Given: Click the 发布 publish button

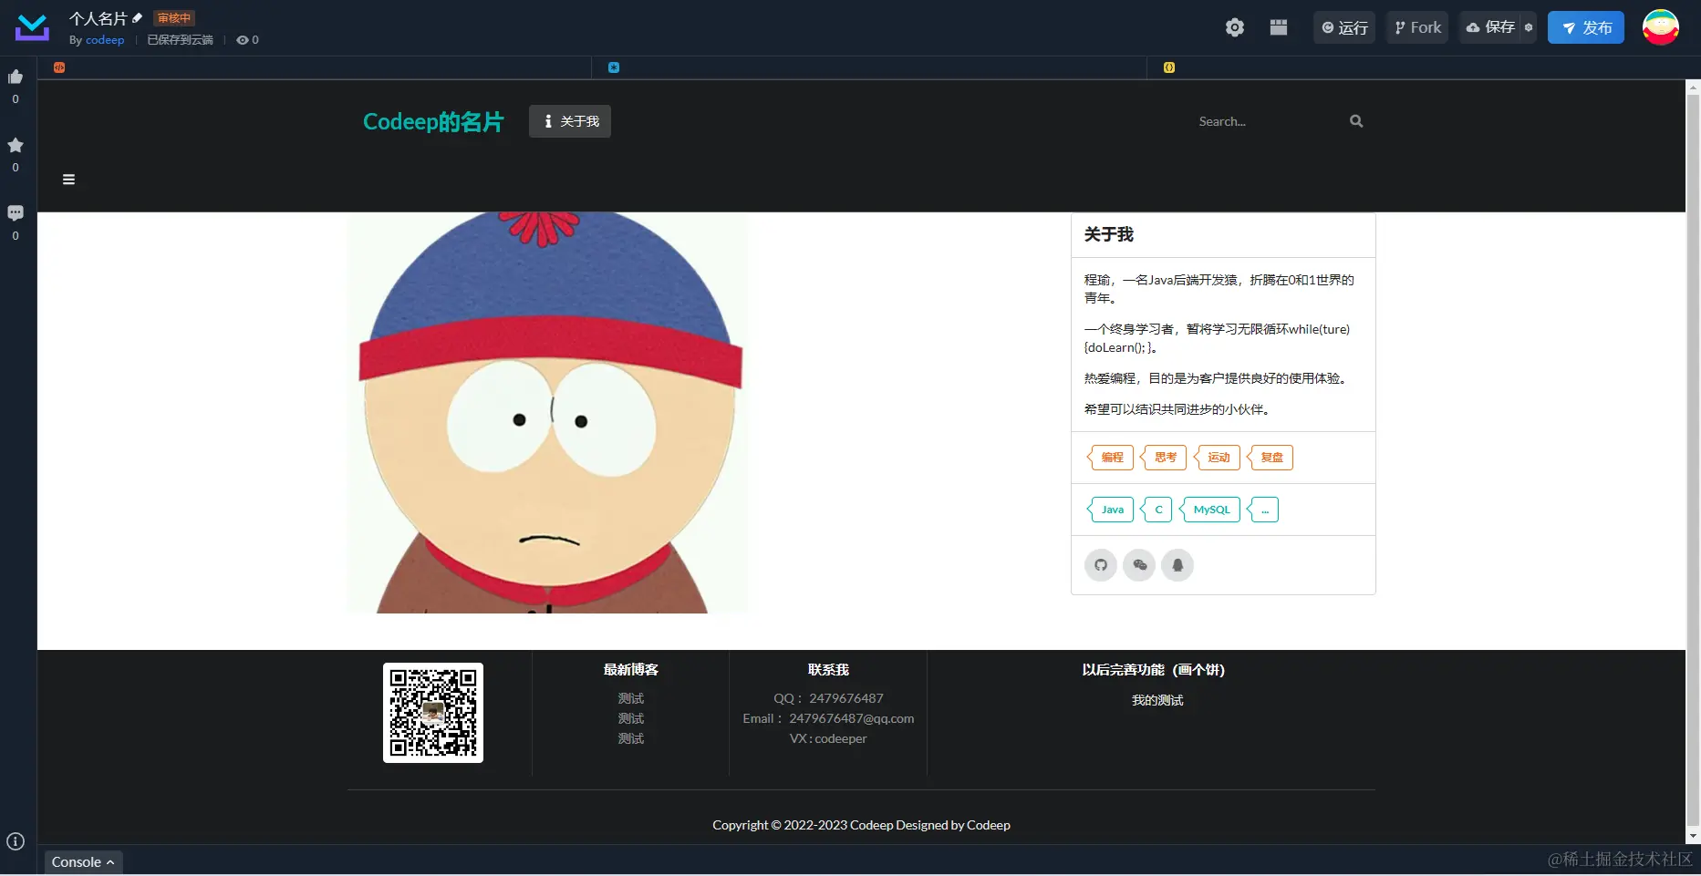Looking at the screenshot, I should (1586, 27).
